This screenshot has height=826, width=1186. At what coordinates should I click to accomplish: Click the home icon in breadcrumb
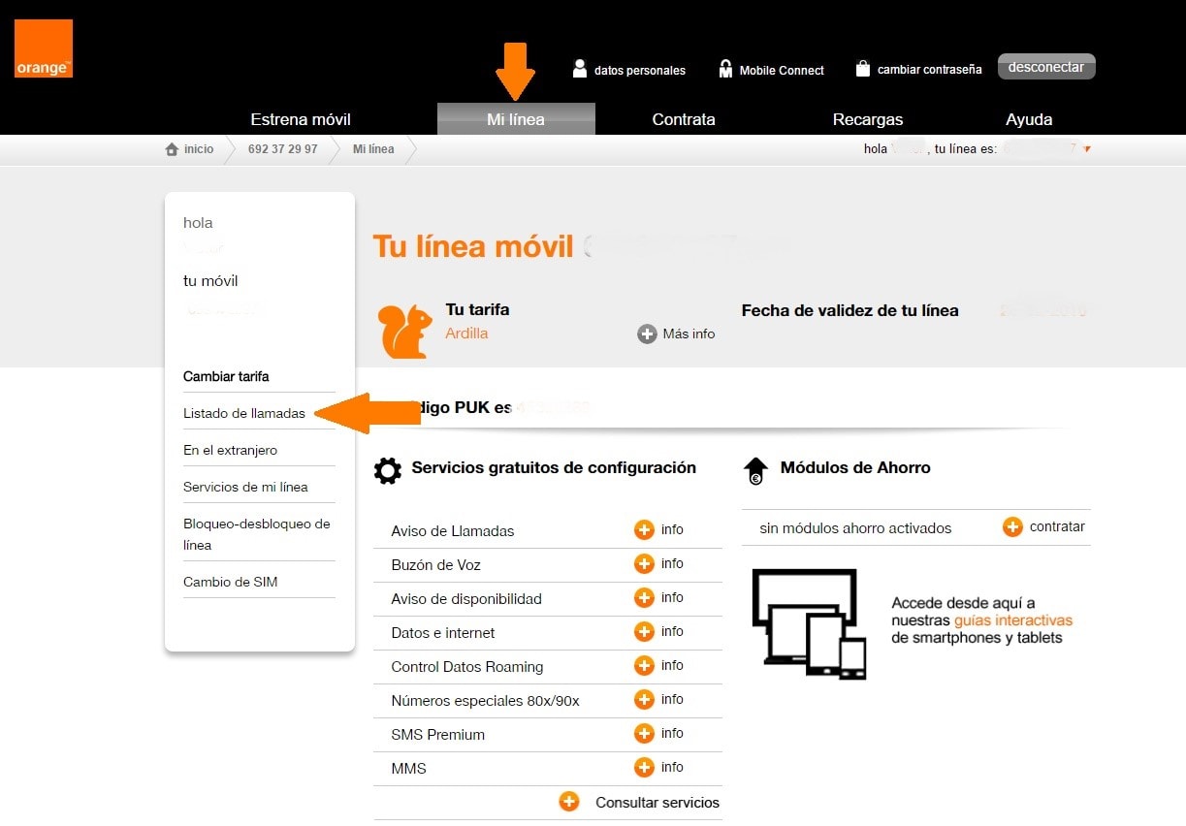click(x=172, y=149)
